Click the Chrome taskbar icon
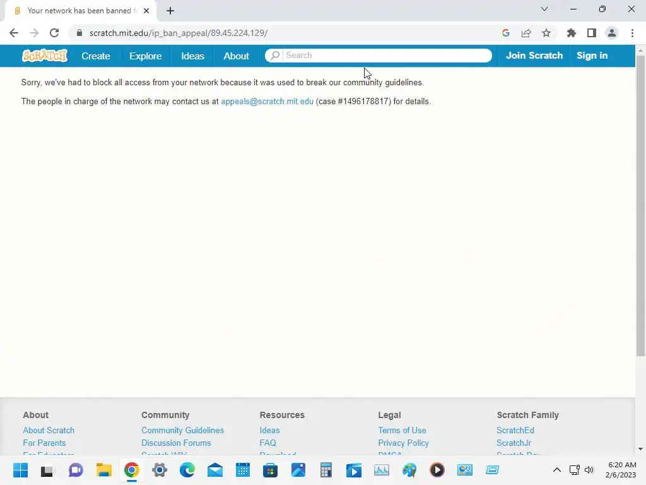The height and width of the screenshot is (485, 646). pos(131,470)
